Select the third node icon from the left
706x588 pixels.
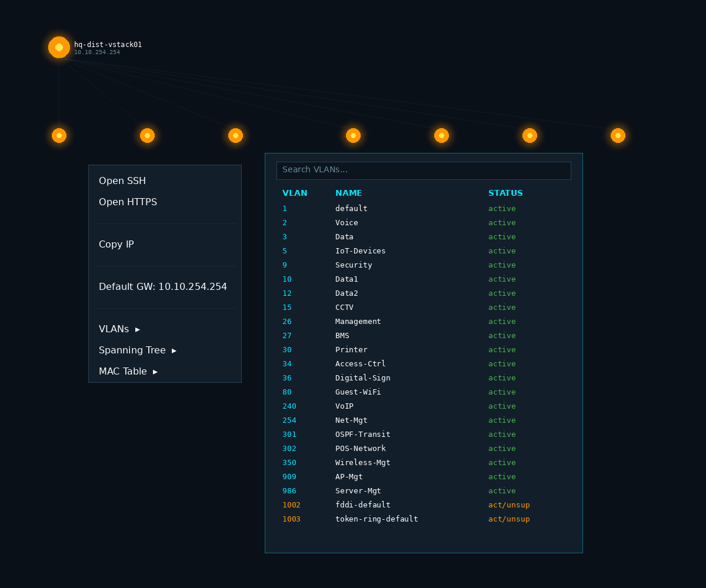235,135
